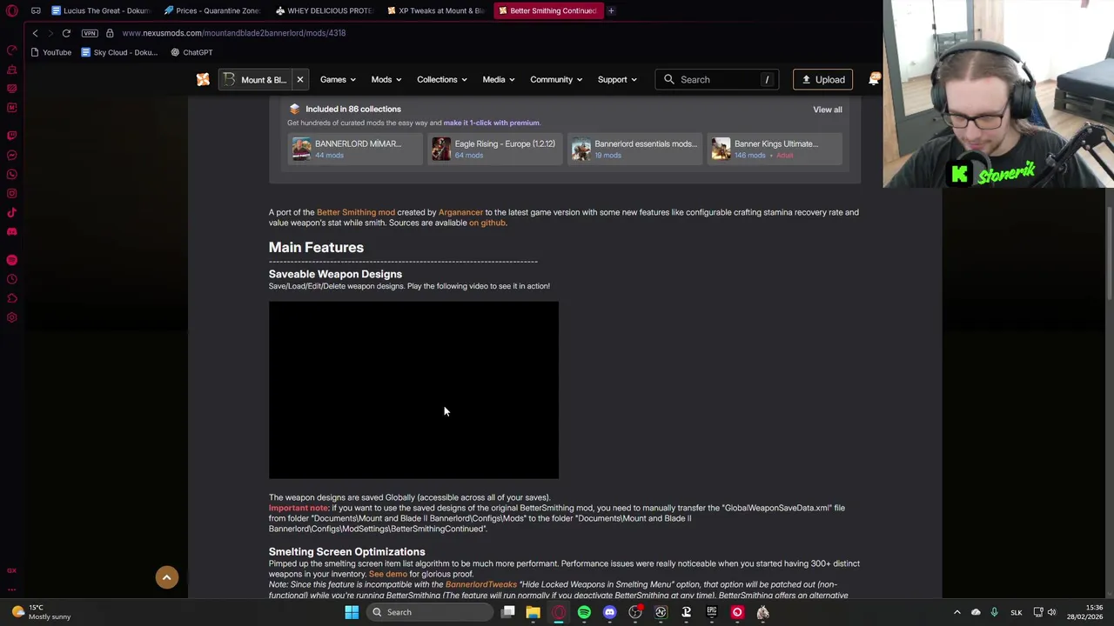Toggle the VPN badge in address bar
Viewport: 1114px width, 626px height.
[90, 33]
